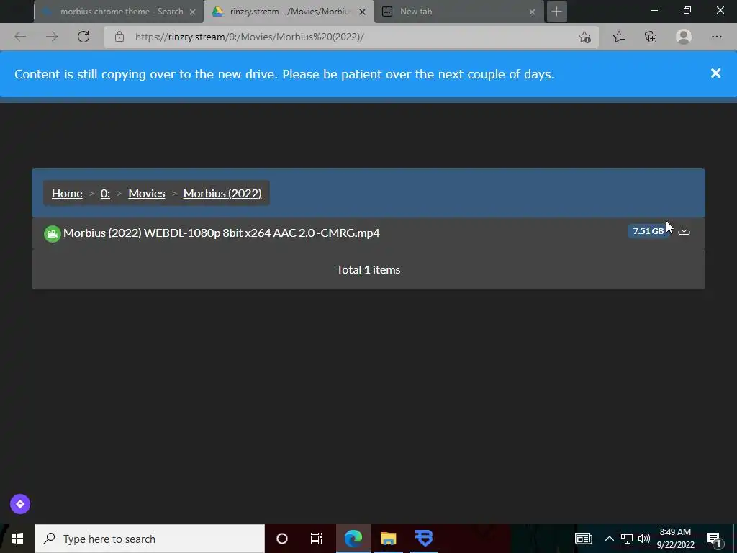Image resolution: width=737 pixels, height=553 pixels.
Task: Open the Favorites list
Action: coord(619,37)
